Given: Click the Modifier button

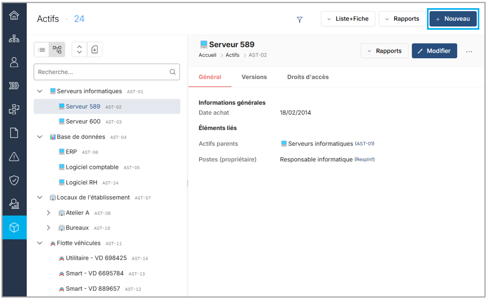Looking at the screenshot, I should click(x=434, y=51).
